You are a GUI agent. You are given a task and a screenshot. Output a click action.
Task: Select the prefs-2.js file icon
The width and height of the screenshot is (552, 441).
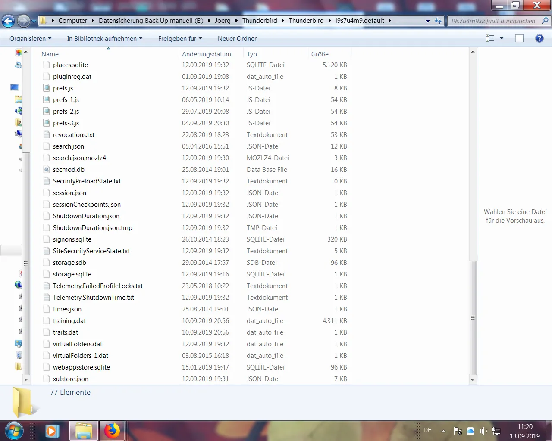click(x=47, y=112)
